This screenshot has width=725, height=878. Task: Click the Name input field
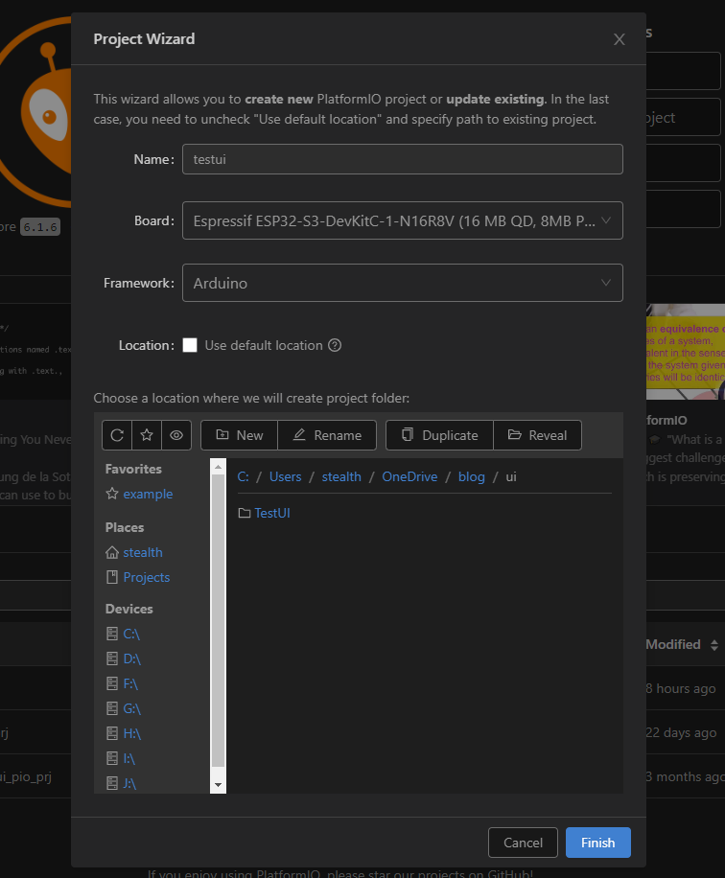tap(402, 159)
